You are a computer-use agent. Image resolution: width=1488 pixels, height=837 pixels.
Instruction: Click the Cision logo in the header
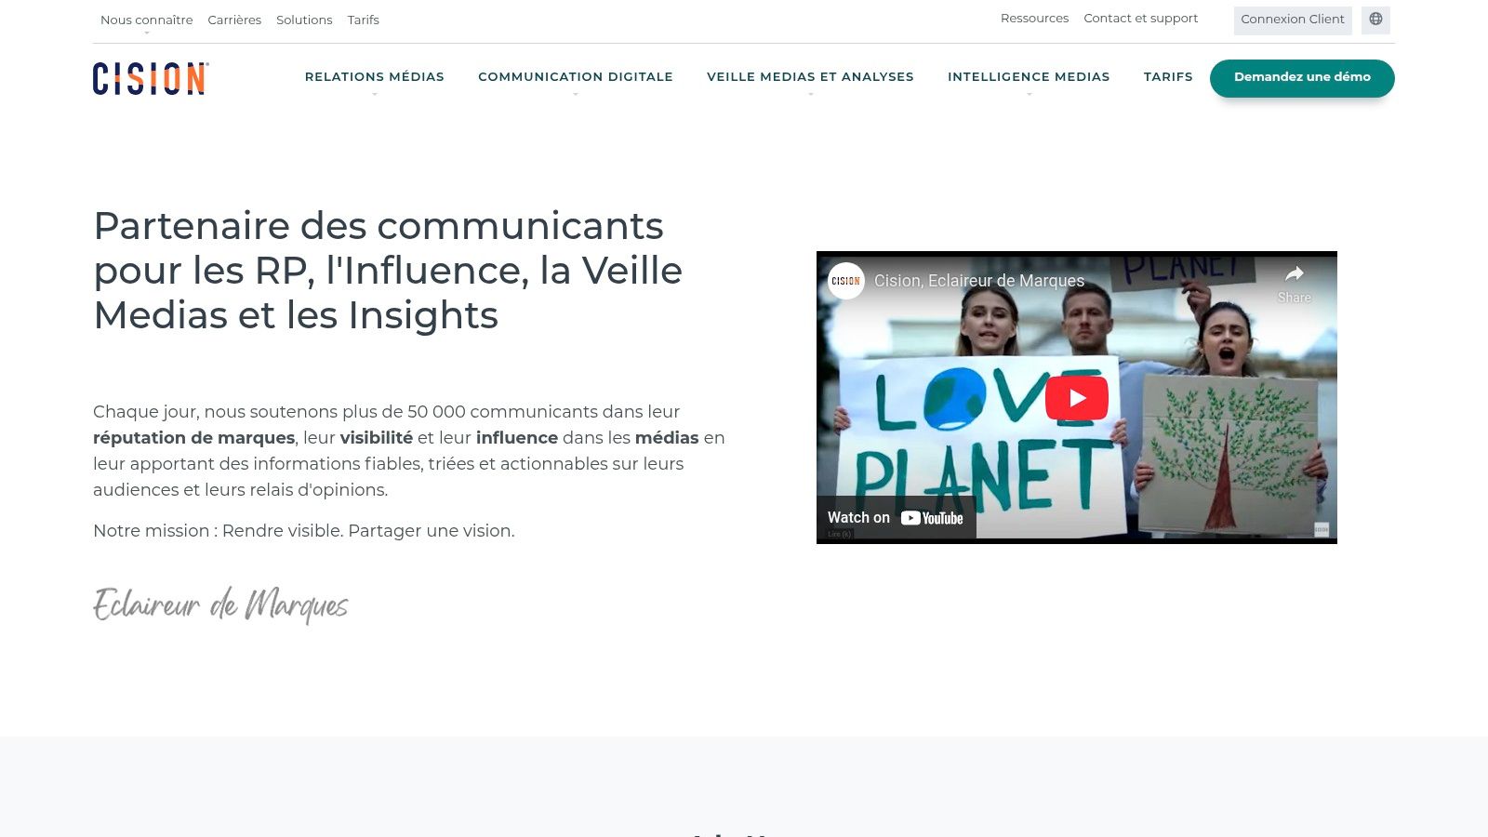[x=151, y=78]
